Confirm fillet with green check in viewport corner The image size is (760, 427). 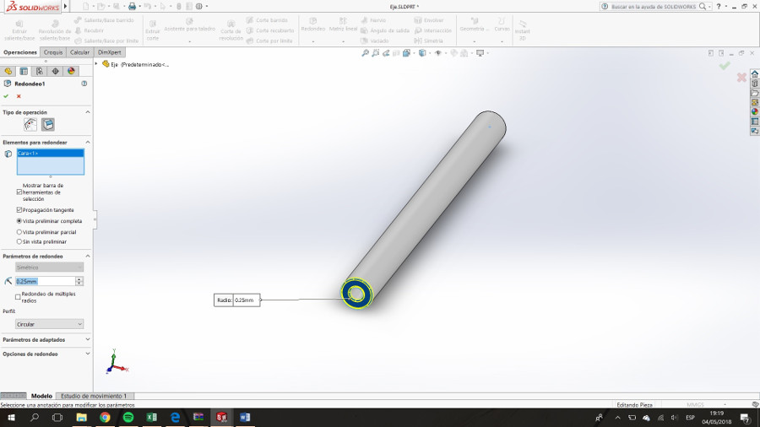point(725,65)
